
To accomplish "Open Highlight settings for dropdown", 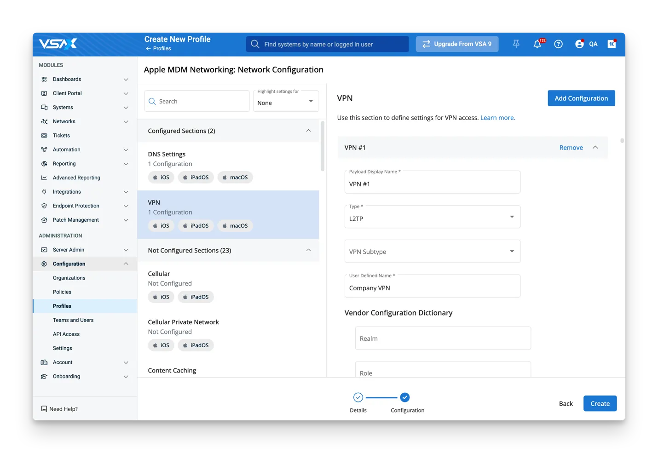I will (286, 101).
